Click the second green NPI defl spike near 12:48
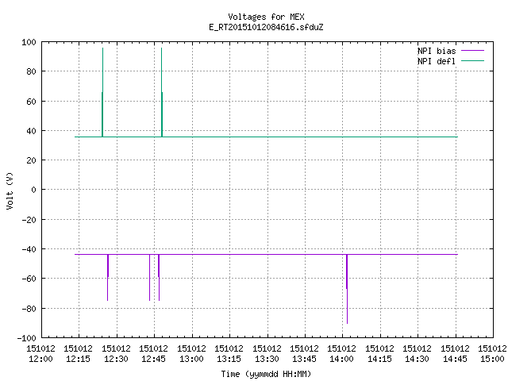The width and height of the screenshot is (508, 381). 162,92
